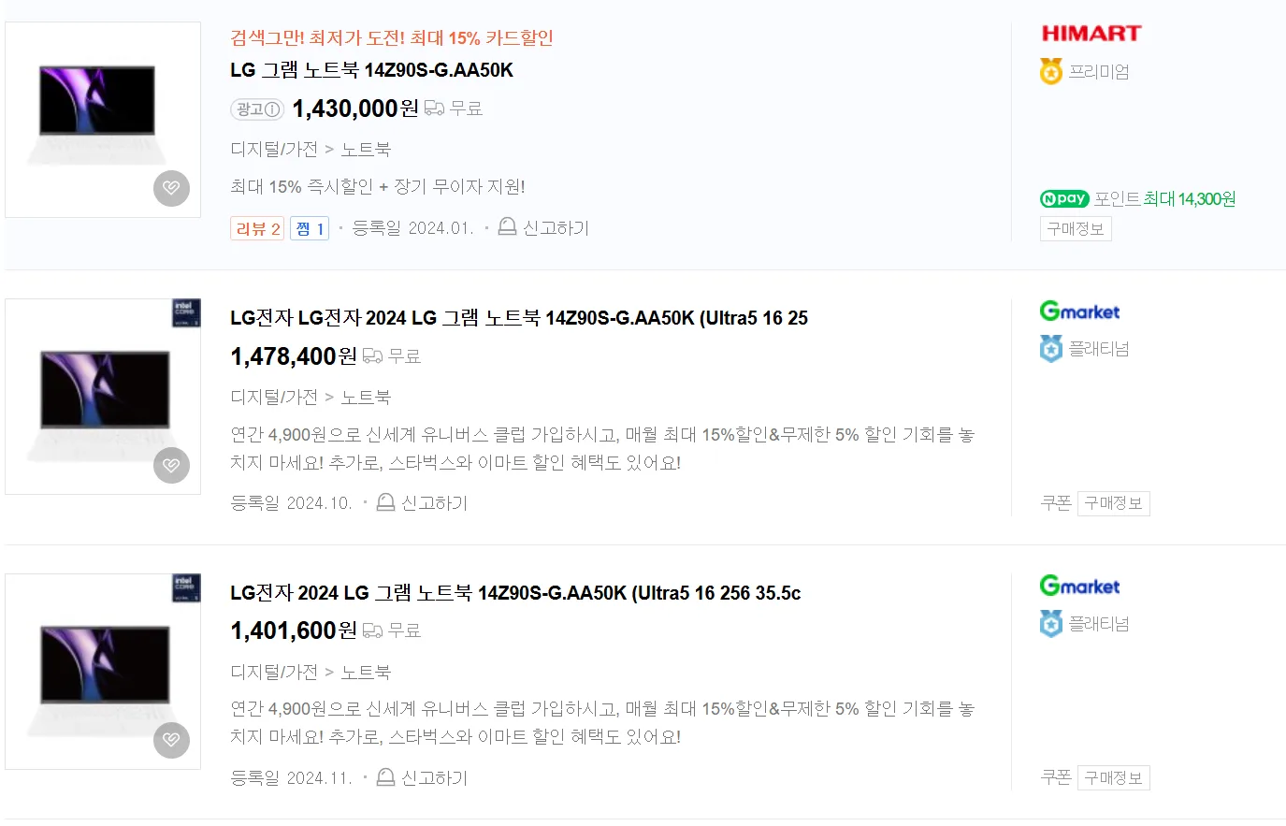The image size is (1286, 826).
Task: Click the HIMART store logo
Action: pos(1091,34)
